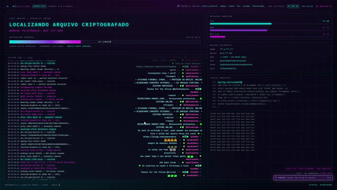Screen dimensions: 337x190
Task: Click the green K badge on the 'gente' chat row
Action: (183, 70)
